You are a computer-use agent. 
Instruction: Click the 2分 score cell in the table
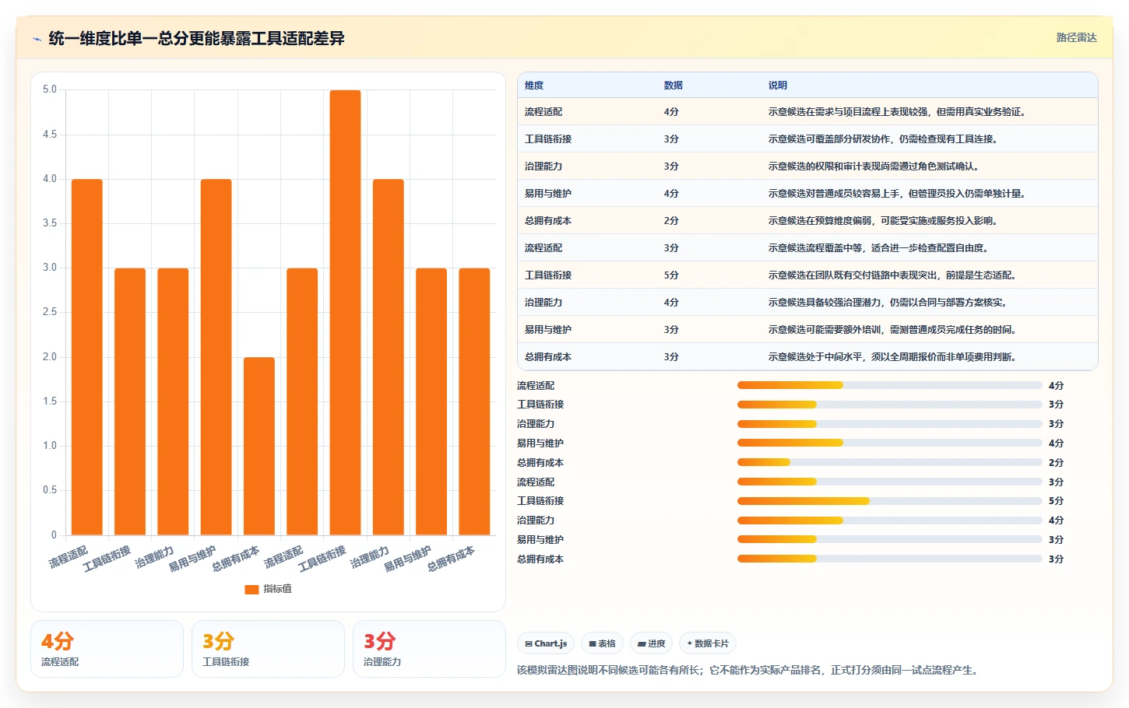[x=671, y=221]
